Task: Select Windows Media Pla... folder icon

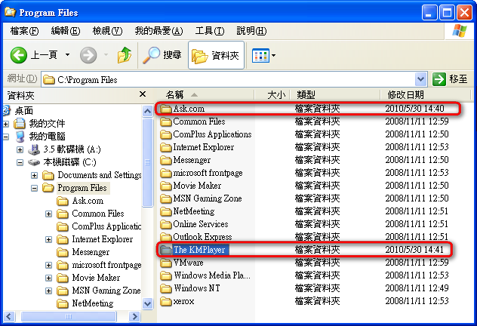Action: (x=166, y=275)
